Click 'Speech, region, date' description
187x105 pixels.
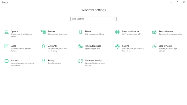pyautogui.click(x=93, y=49)
